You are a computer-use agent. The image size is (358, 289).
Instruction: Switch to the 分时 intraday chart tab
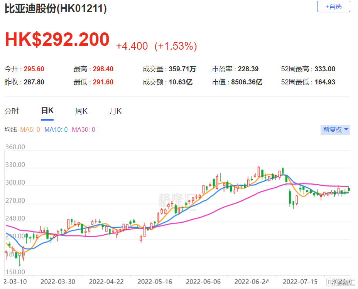click(12, 111)
